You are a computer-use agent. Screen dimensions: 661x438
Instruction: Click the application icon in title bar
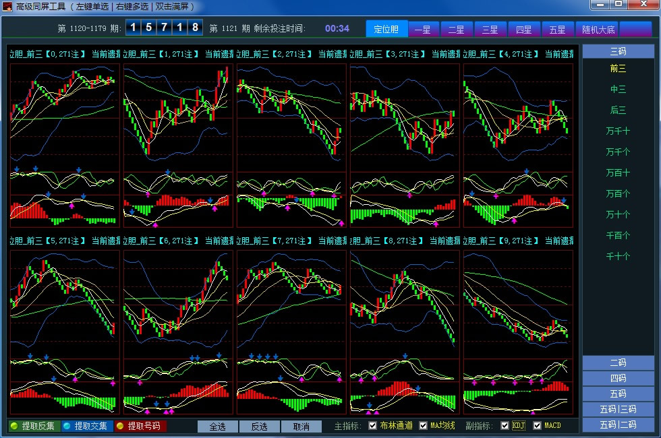pyautogui.click(x=8, y=6)
